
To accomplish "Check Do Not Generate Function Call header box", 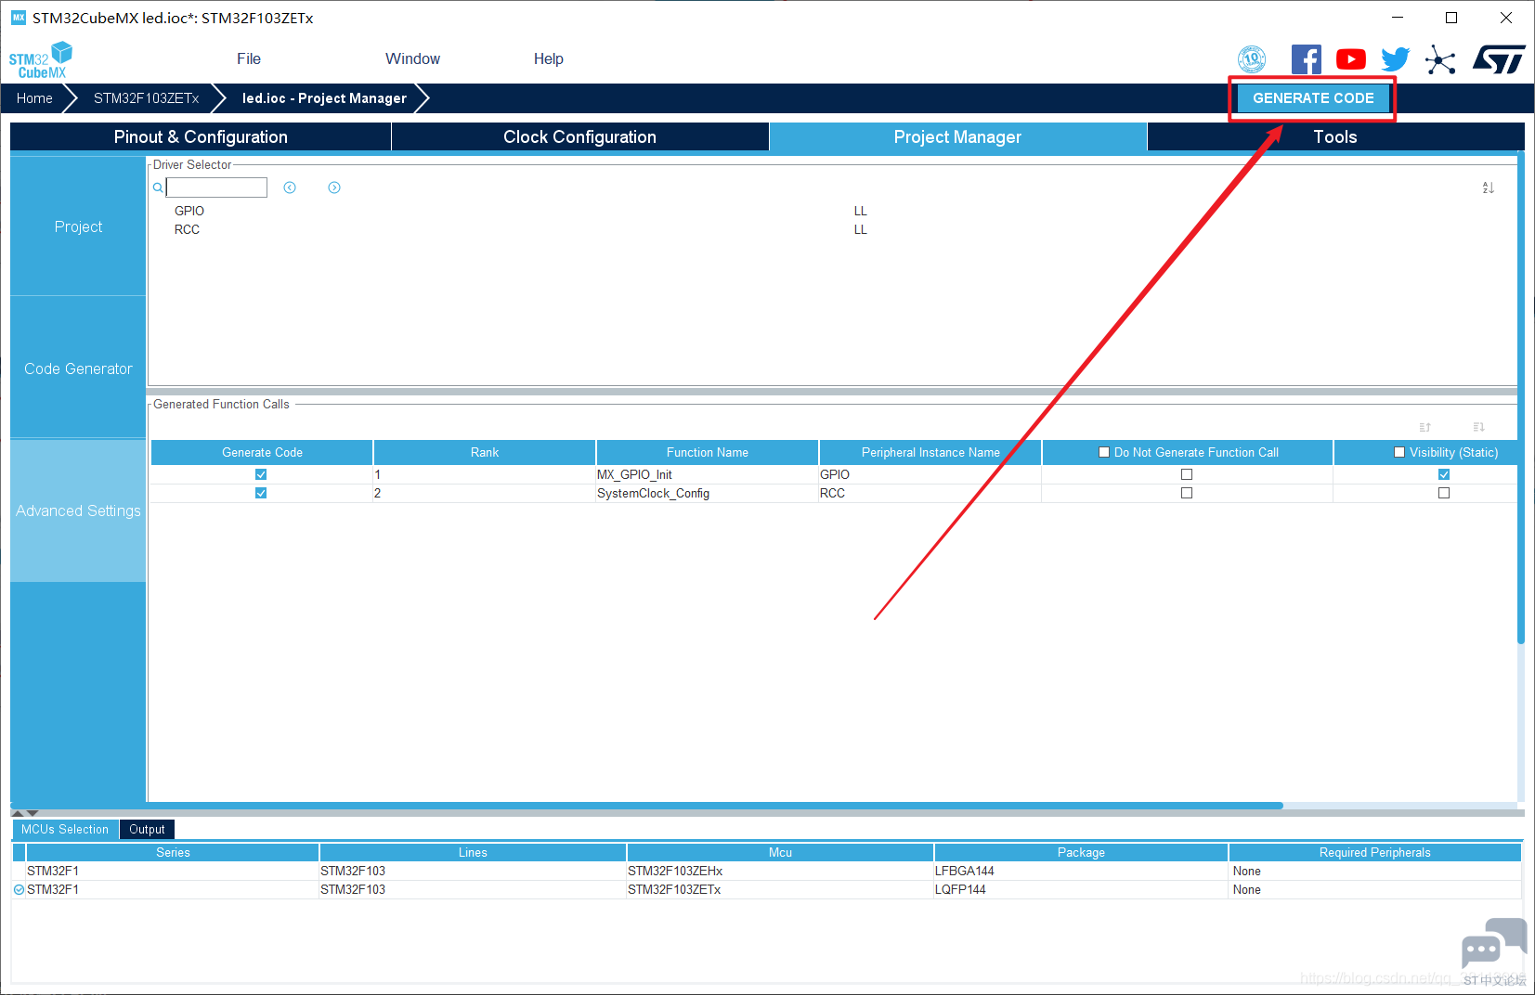I will (1104, 452).
